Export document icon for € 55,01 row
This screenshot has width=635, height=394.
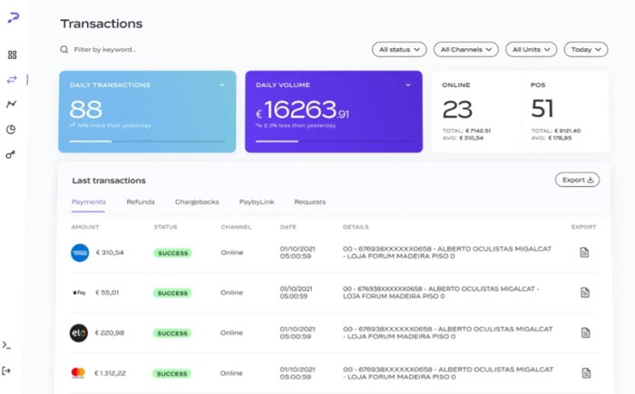pyautogui.click(x=585, y=292)
